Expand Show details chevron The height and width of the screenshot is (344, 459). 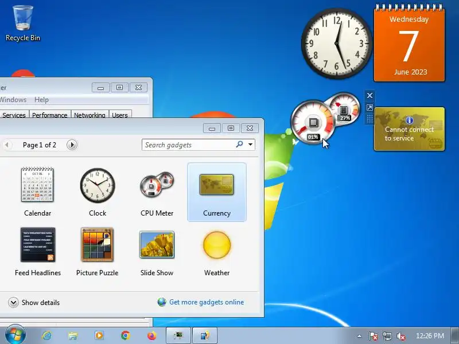click(x=13, y=302)
